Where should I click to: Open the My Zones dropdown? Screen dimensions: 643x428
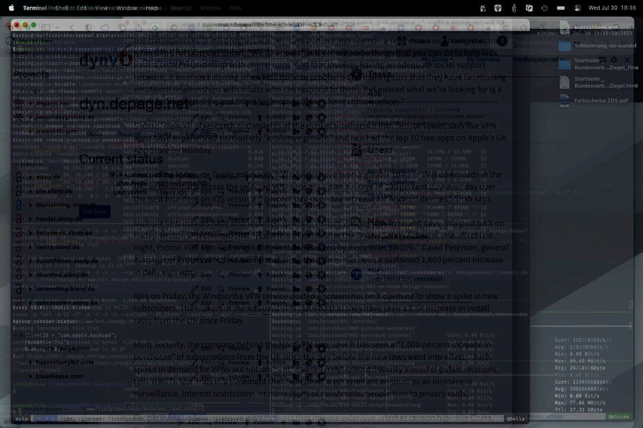pyautogui.click(x=438, y=60)
